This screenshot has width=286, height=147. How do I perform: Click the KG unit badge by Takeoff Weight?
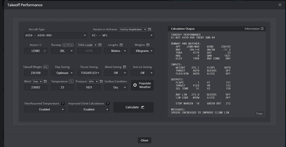coord(45,67)
